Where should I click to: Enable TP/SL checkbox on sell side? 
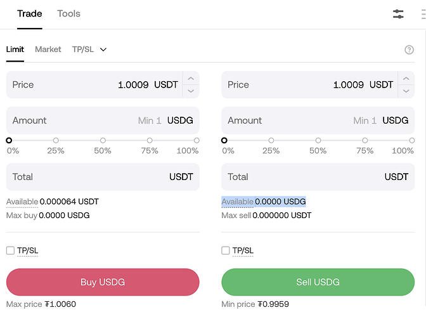click(x=226, y=250)
